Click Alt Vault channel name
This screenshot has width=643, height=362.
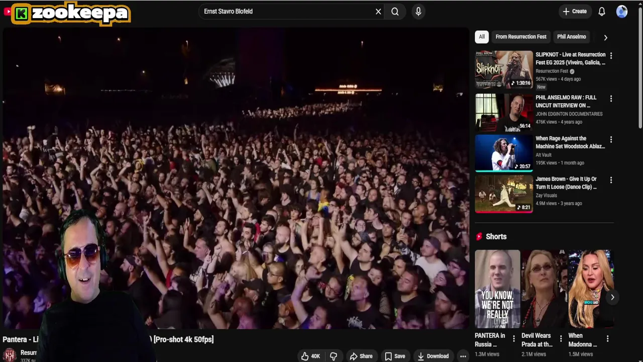[x=543, y=155]
